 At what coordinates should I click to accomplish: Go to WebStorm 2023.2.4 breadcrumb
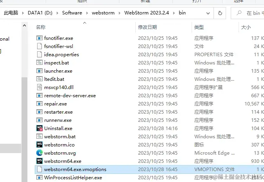tap(147, 13)
